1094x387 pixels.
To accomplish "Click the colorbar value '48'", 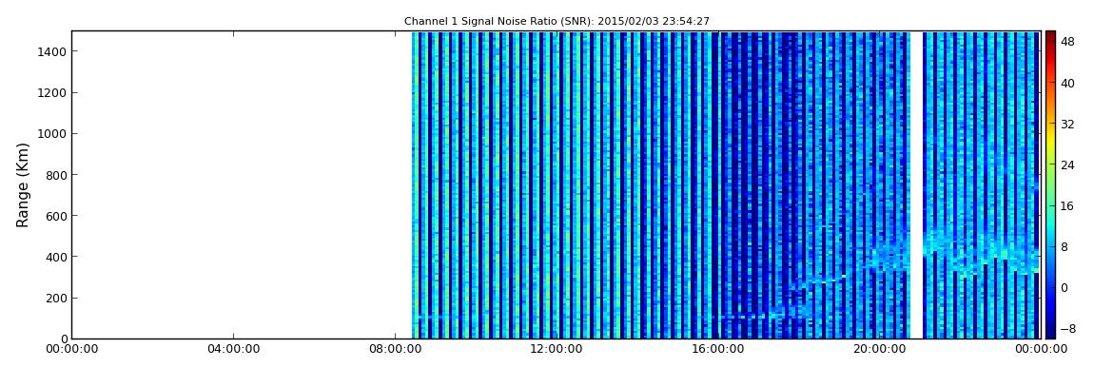I will [1067, 42].
